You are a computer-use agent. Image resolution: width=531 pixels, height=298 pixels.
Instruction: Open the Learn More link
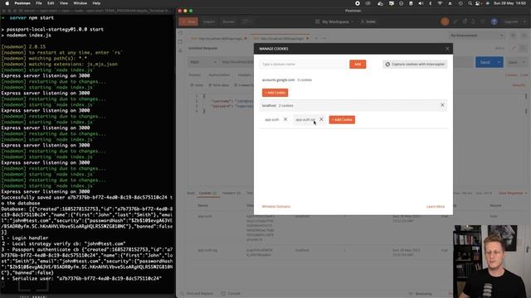436,206
